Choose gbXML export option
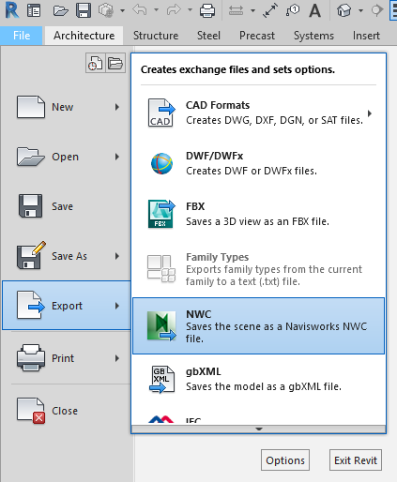Viewport: 397px width, 482px height. click(x=258, y=379)
